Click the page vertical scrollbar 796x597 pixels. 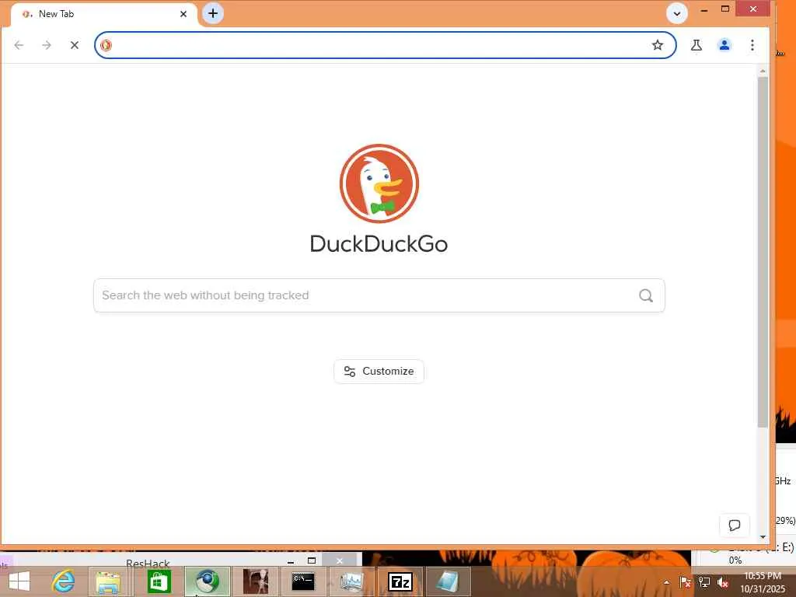pyautogui.click(x=763, y=251)
